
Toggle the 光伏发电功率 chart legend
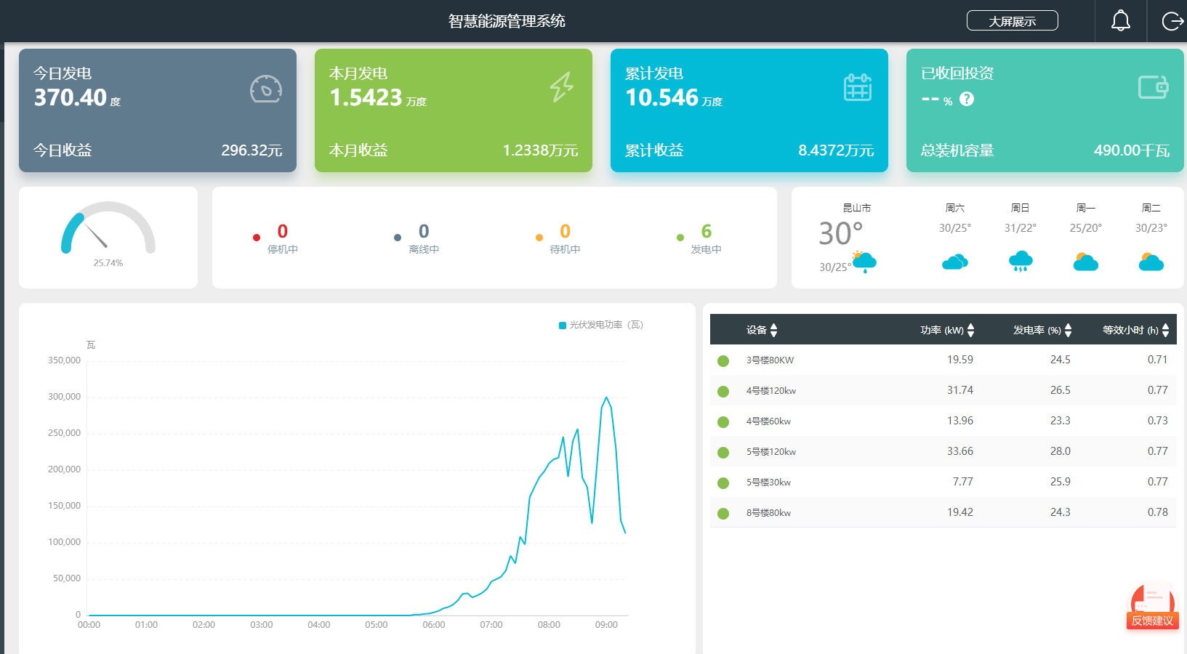pos(600,325)
